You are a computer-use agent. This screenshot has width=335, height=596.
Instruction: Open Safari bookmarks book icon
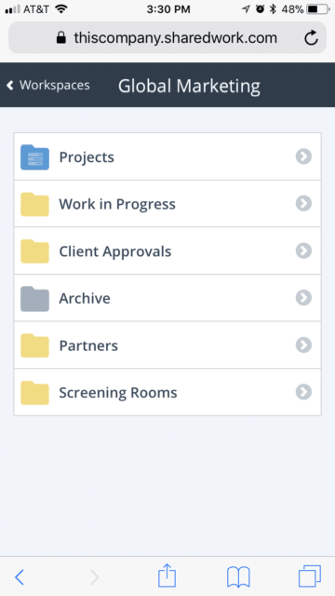tap(238, 577)
